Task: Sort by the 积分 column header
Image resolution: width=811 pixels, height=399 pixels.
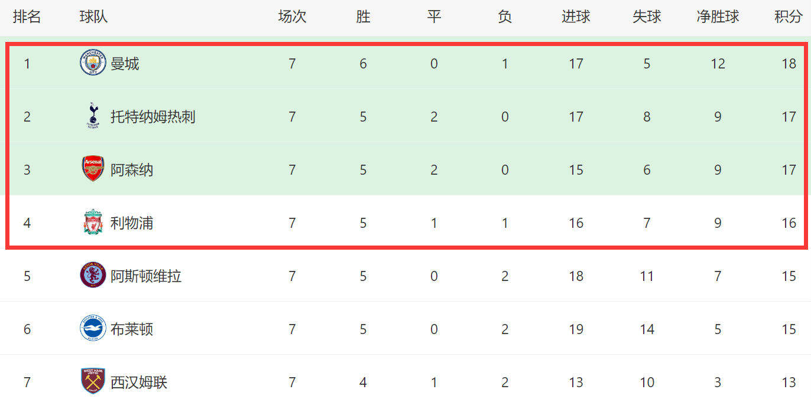Action: click(789, 17)
